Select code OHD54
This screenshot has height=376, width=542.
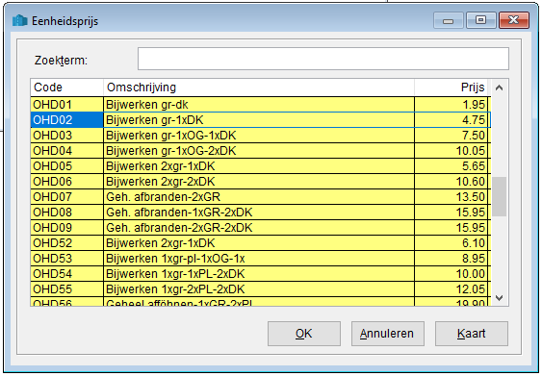(x=67, y=274)
